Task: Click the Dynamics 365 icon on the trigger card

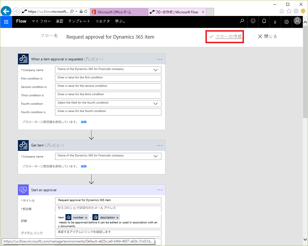Action: [23, 59]
